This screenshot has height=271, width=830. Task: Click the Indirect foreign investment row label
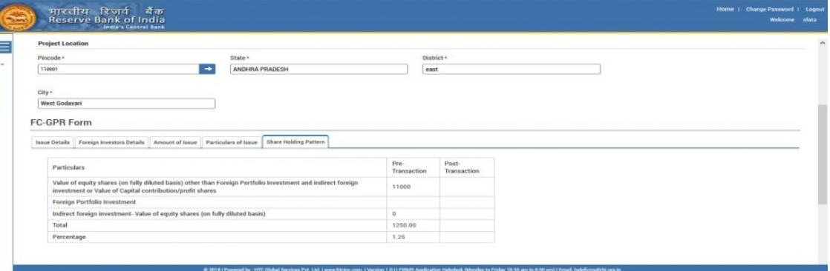pyautogui.click(x=159, y=214)
